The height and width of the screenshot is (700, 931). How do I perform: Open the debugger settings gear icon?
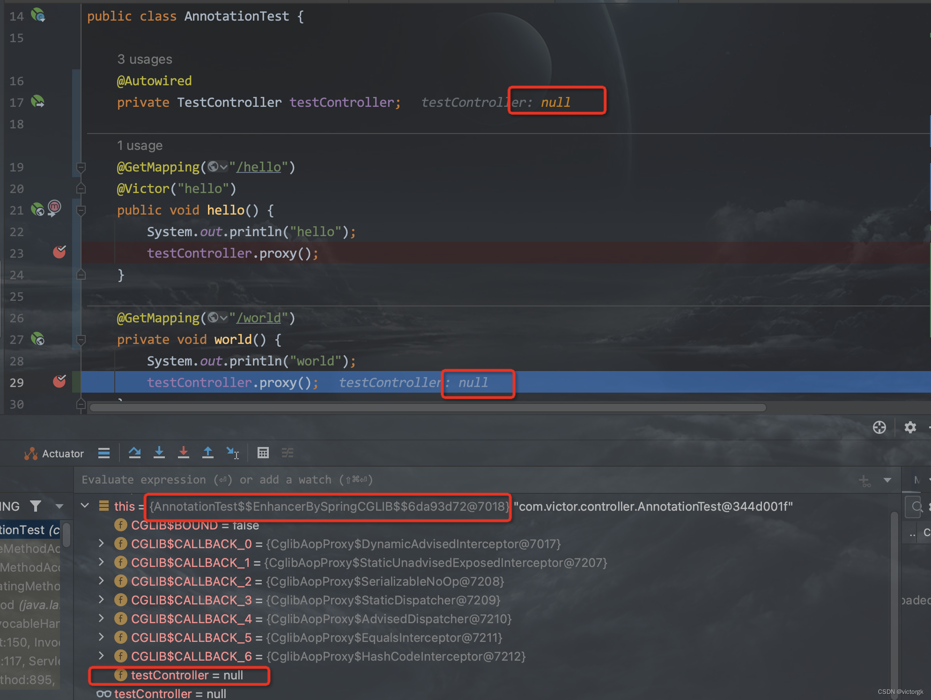coord(910,427)
